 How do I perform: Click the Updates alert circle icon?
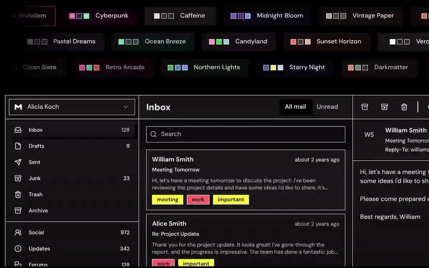18,249
